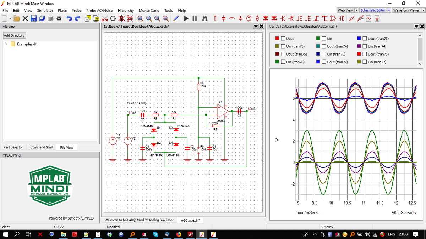Open Welcome to MPLAB Mindi Analog Simulator tab

point(139,220)
